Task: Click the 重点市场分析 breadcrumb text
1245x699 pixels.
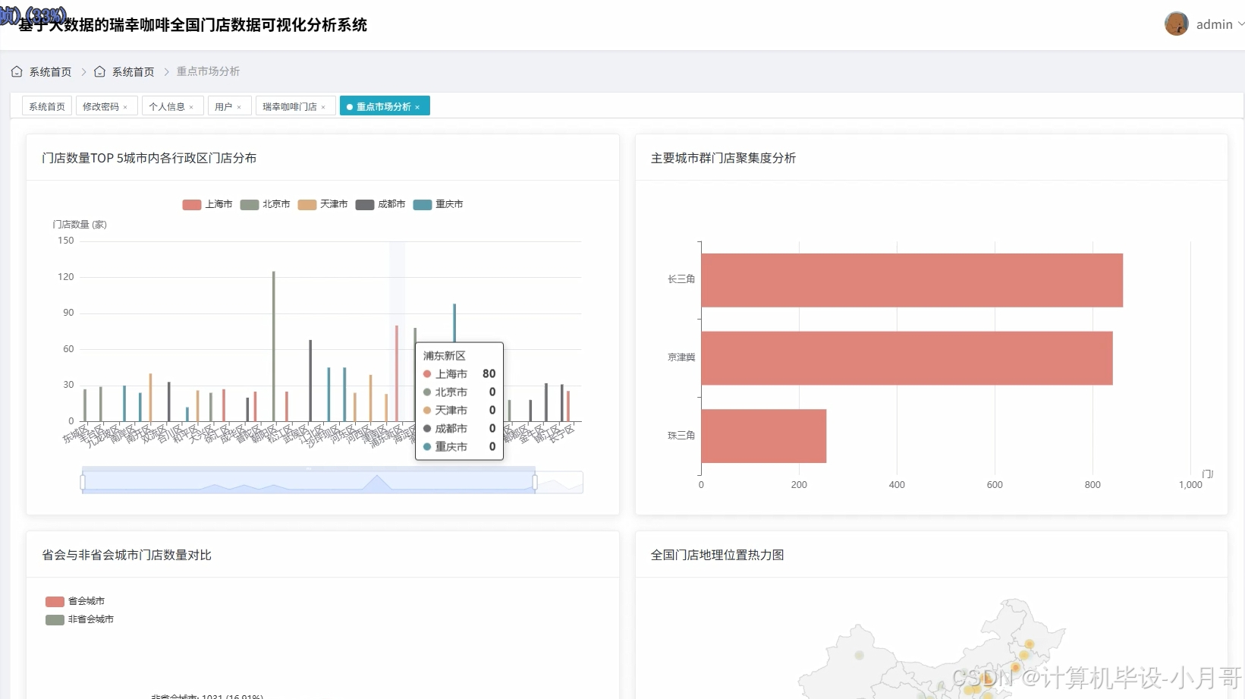Action: tap(208, 71)
